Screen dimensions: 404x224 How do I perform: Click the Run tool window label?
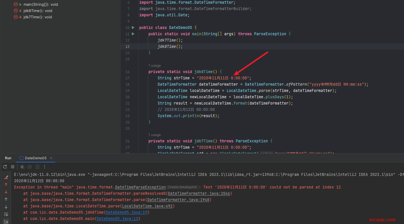(x=8, y=158)
